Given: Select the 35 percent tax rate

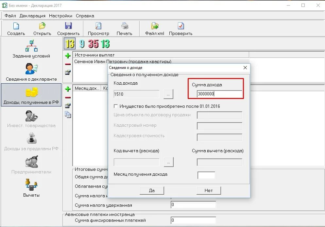Looking at the screenshot, I should click(x=93, y=44).
